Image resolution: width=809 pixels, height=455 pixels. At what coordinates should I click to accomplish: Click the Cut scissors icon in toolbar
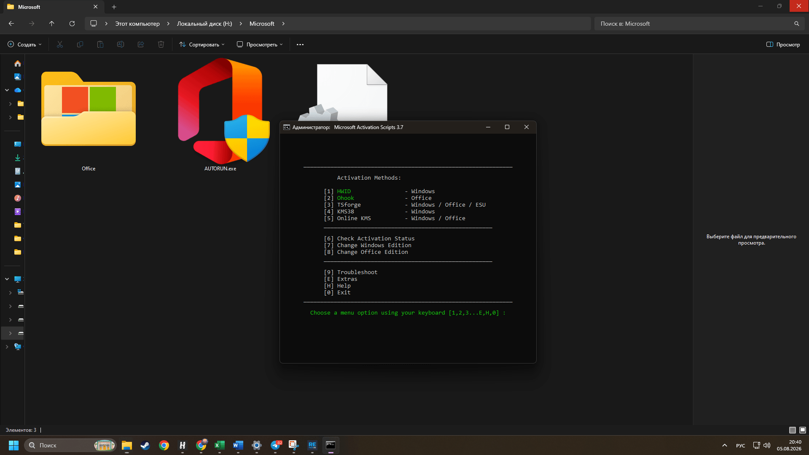[x=60, y=44]
